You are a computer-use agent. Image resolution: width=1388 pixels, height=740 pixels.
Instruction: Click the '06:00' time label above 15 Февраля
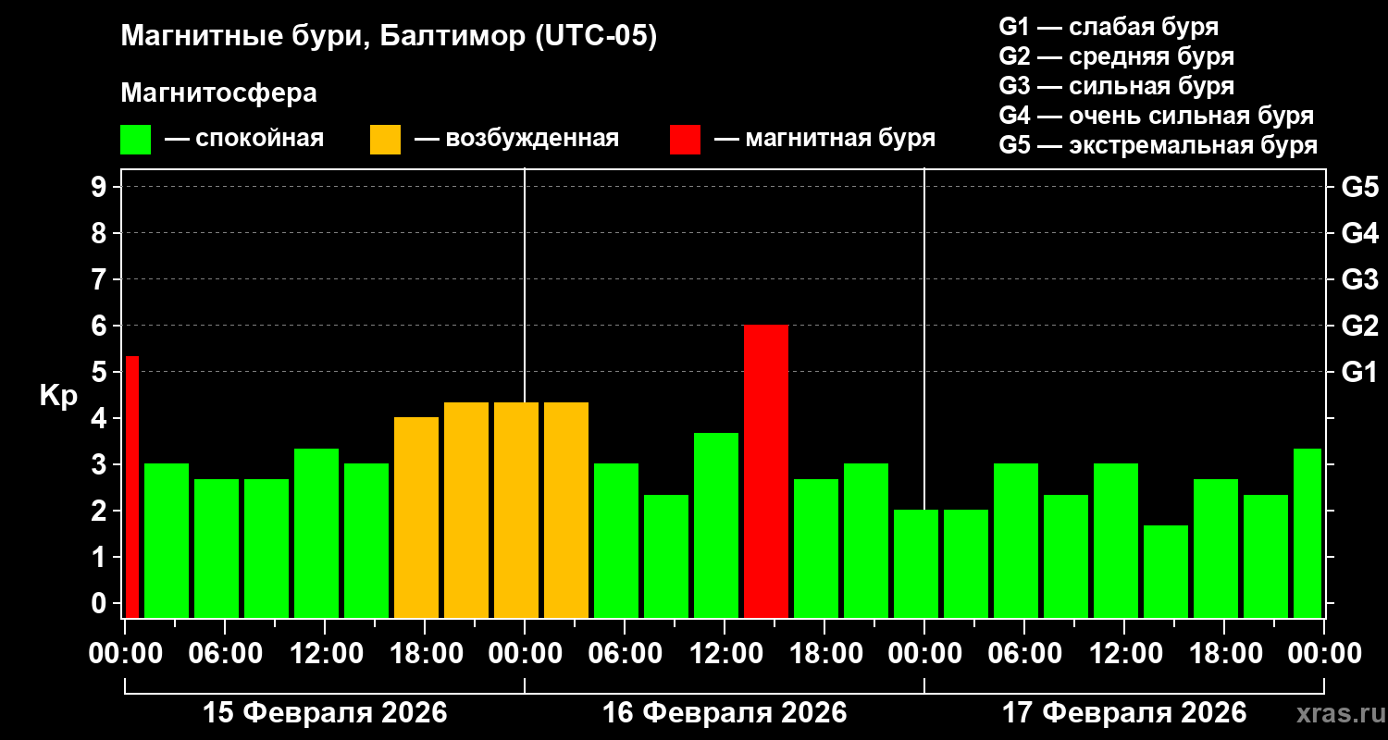pos(225,654)
